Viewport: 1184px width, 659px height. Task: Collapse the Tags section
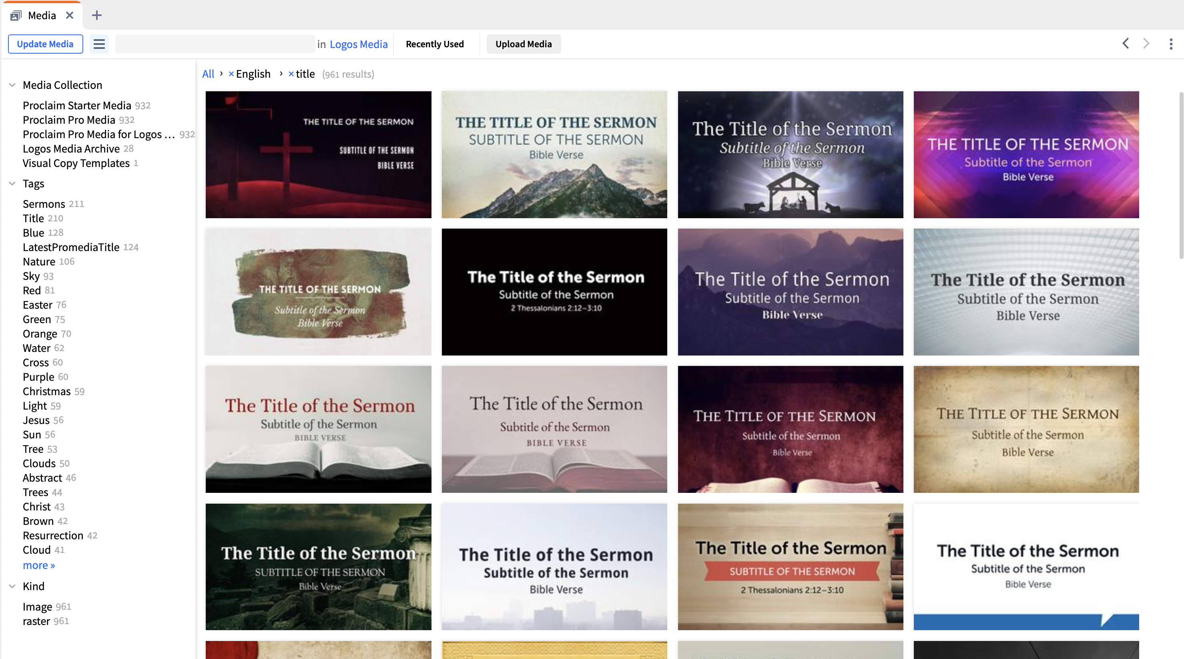(12, 183)
